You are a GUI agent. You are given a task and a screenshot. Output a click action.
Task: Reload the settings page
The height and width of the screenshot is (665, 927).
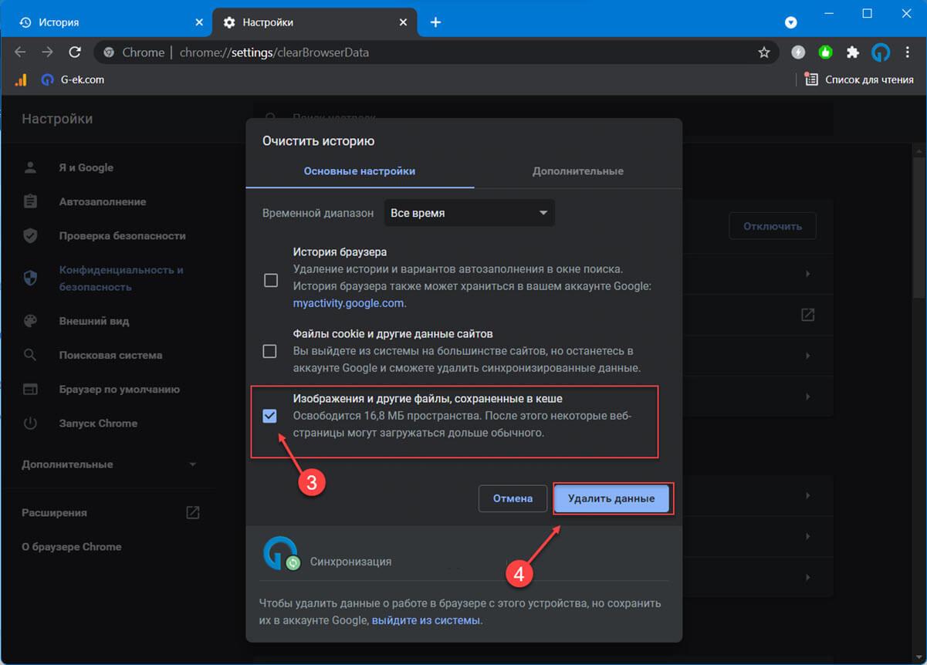point(75,52)
